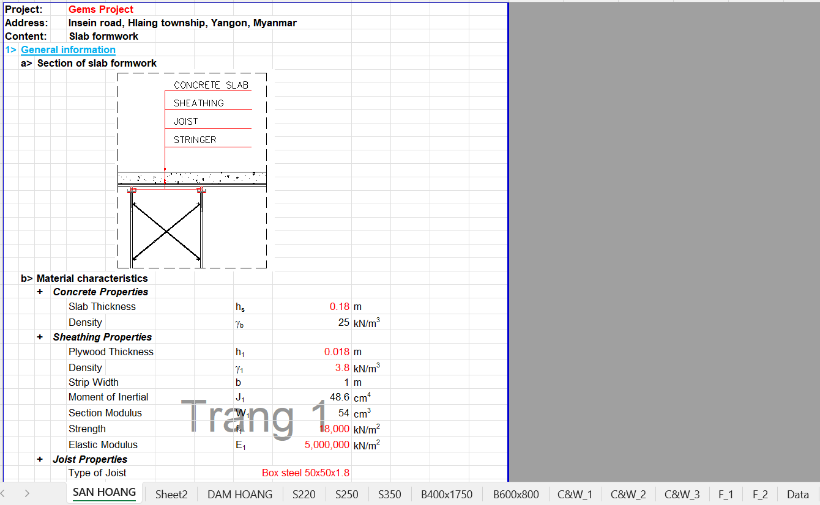Go to the F_2 sheet tab
Image resolution: width=820 pixels, height=505 pixels.
coord(761,494)
